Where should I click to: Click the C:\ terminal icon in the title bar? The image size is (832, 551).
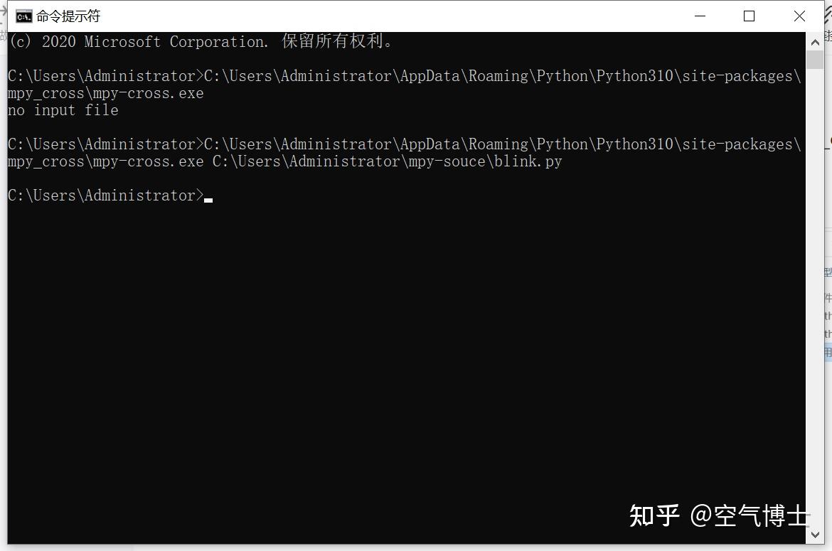click(23, 16)
